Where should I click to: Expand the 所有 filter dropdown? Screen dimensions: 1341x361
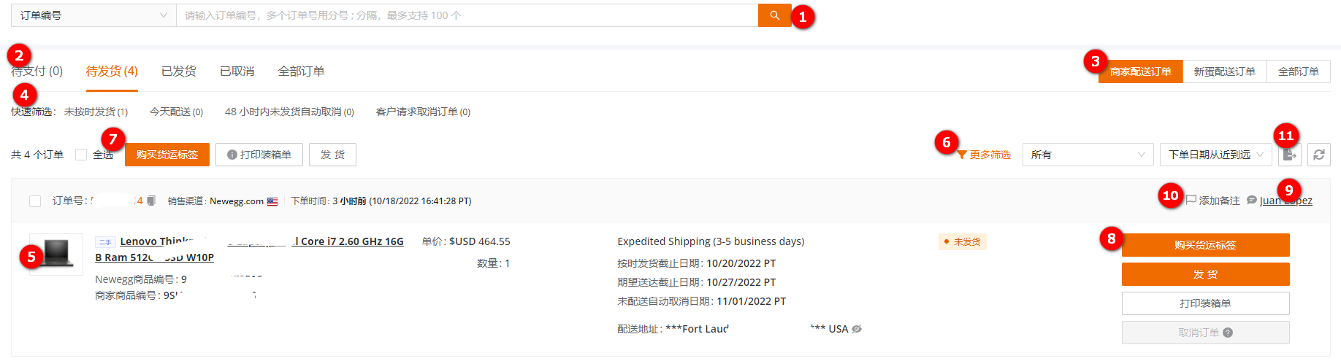tap(1086, 155)
